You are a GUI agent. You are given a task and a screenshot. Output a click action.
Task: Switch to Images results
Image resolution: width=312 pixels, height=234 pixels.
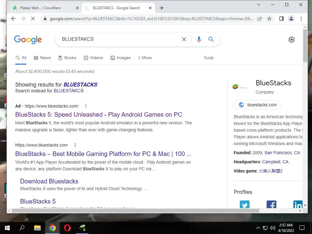point(121,58)
